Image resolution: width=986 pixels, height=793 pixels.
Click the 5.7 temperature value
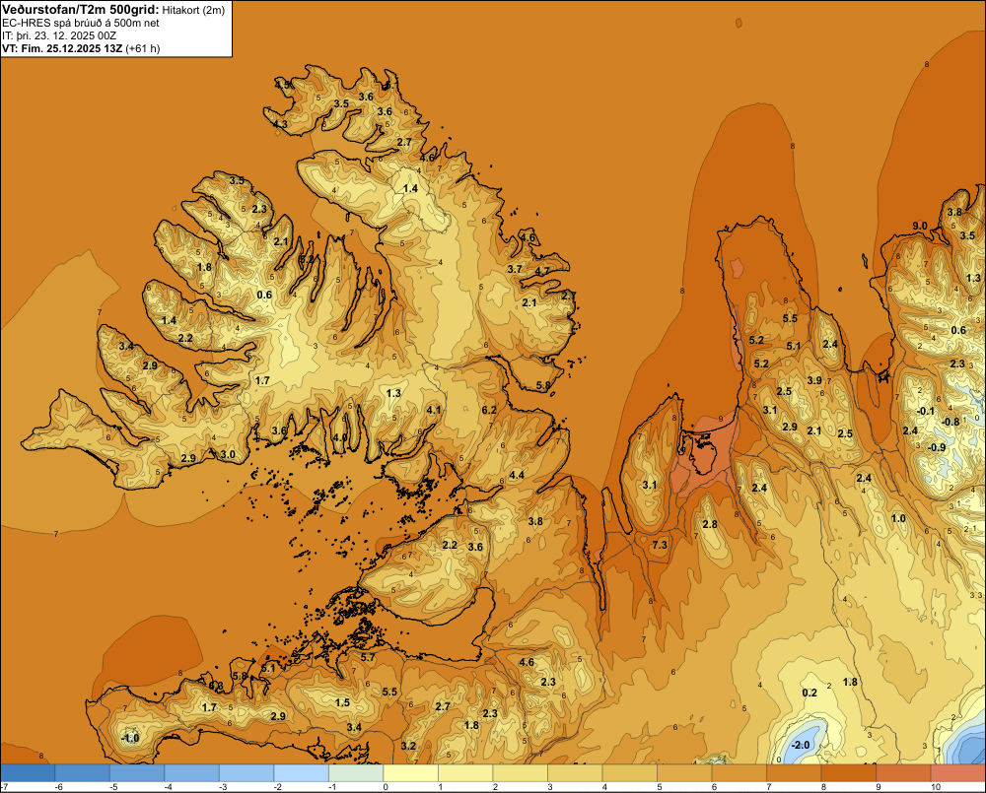(368, 657)
